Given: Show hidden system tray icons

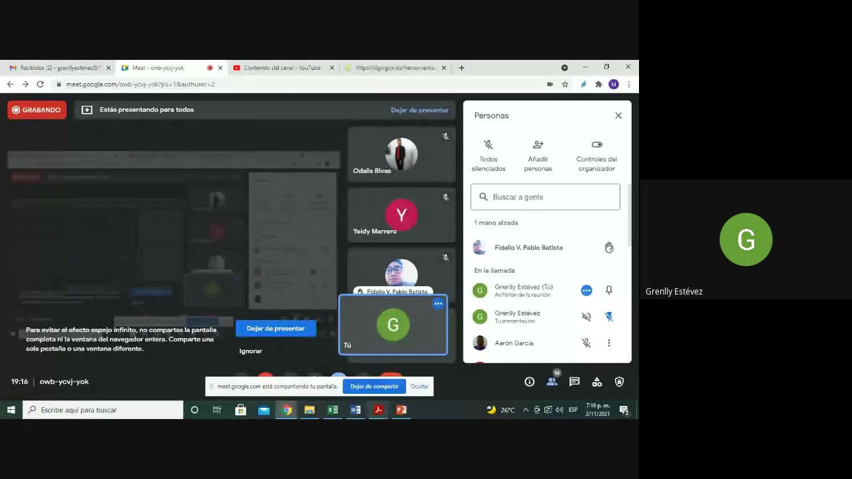Looking at the screenshot, I should click(x=526, y=410).
